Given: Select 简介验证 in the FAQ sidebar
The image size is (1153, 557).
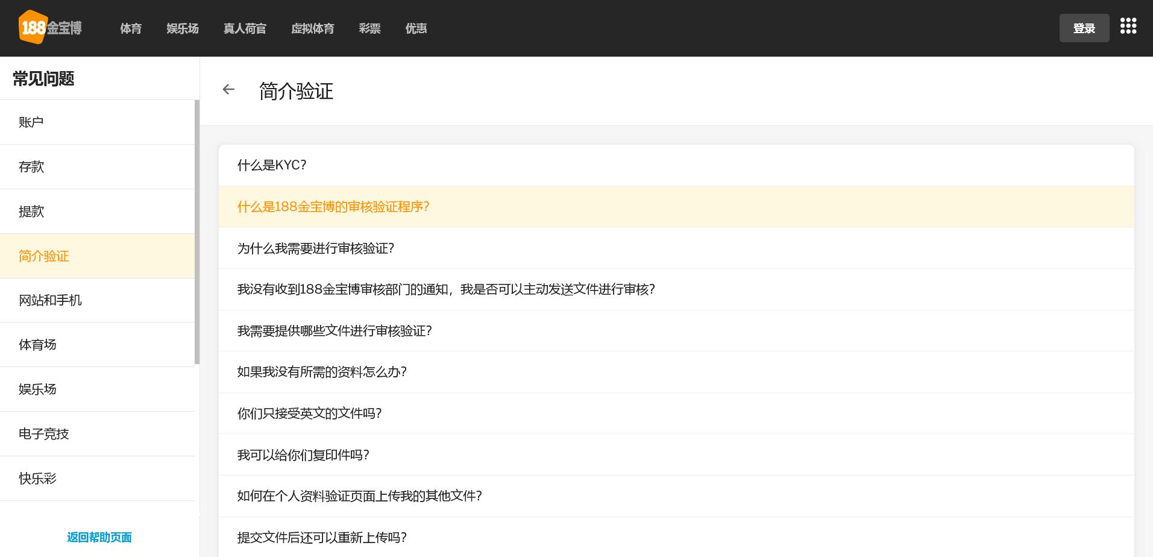Looking at the screenshot, I should (x=97, y=256).
